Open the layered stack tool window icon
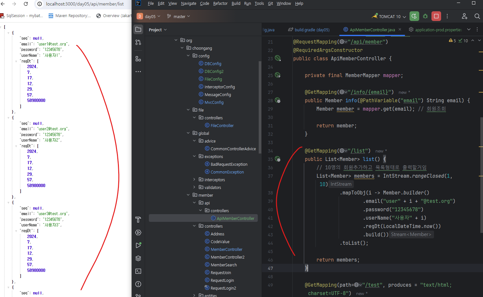 [138, 258]
